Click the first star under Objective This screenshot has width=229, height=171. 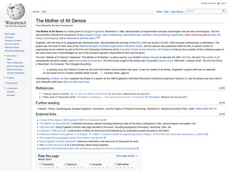click(x=67, y=168)
